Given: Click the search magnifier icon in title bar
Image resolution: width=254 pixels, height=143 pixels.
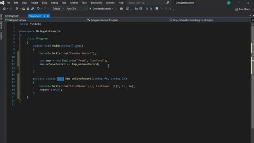Looking at the screenshot, I should (x=168, y=3).
